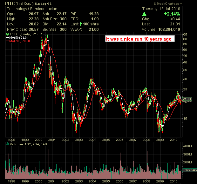Click the green 21.01 price tag on axis
Screen dimensions: 197x184
(x=187, y=99)
